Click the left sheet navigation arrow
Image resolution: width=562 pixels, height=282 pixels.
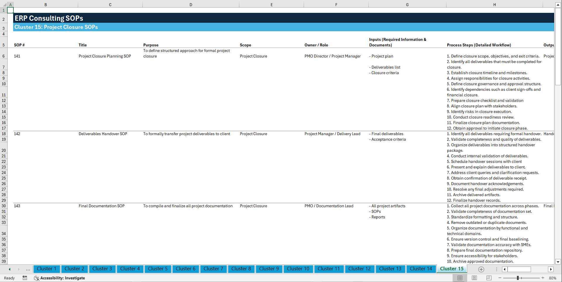pyautogui.click(x=9, y=269)
